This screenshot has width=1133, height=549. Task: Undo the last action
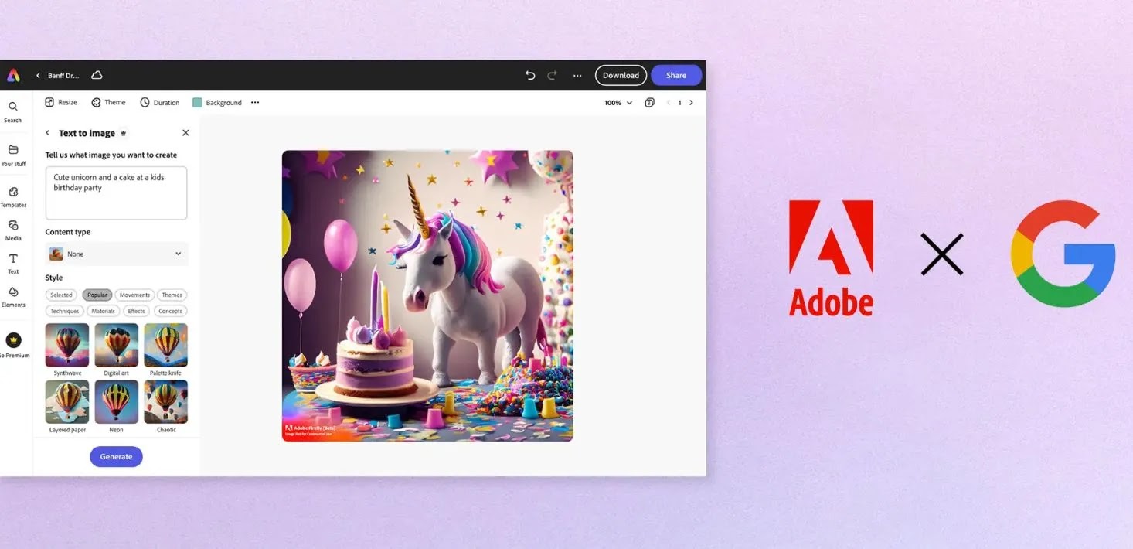(530, 75)
